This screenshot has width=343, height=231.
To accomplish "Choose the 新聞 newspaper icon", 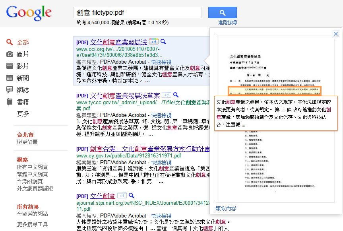I will pos(10,78).
